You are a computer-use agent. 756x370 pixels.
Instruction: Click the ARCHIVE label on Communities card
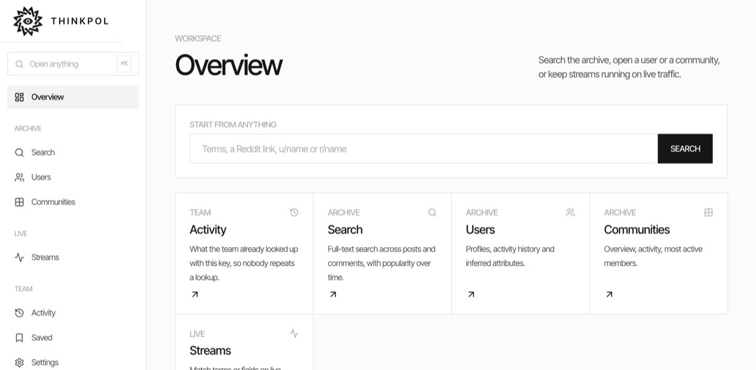click(620, 212)
